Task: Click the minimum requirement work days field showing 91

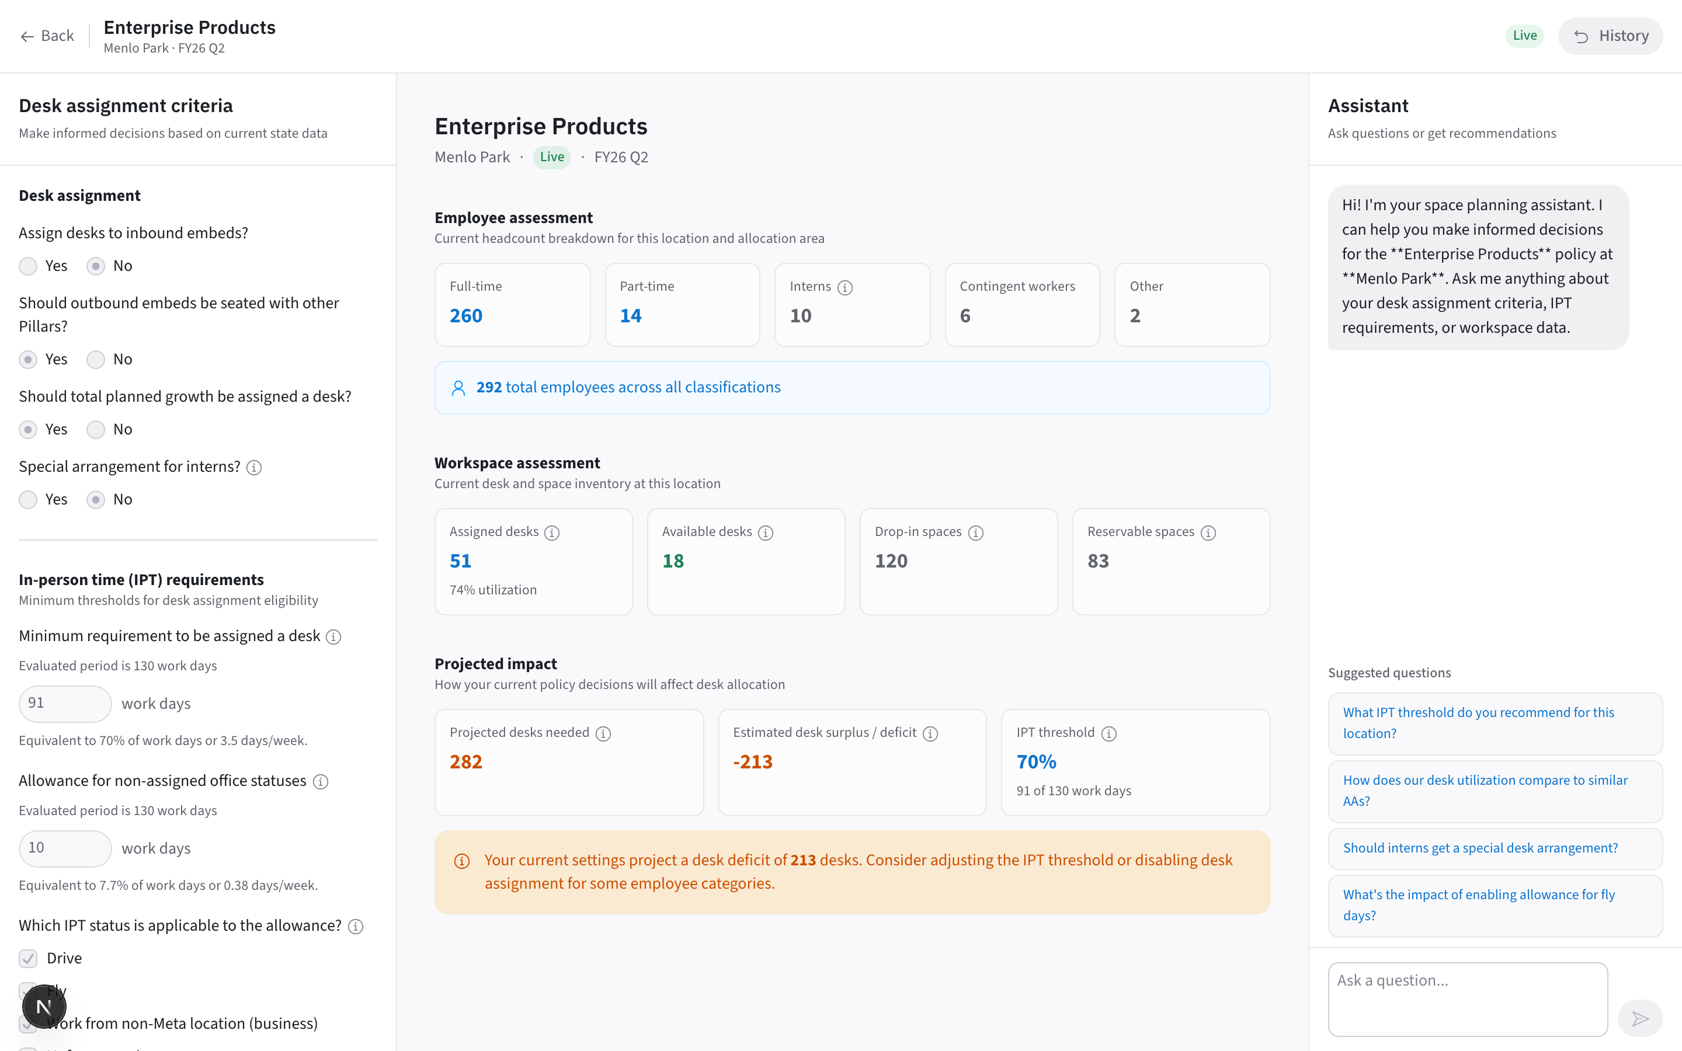Action: tap(65, 704)
